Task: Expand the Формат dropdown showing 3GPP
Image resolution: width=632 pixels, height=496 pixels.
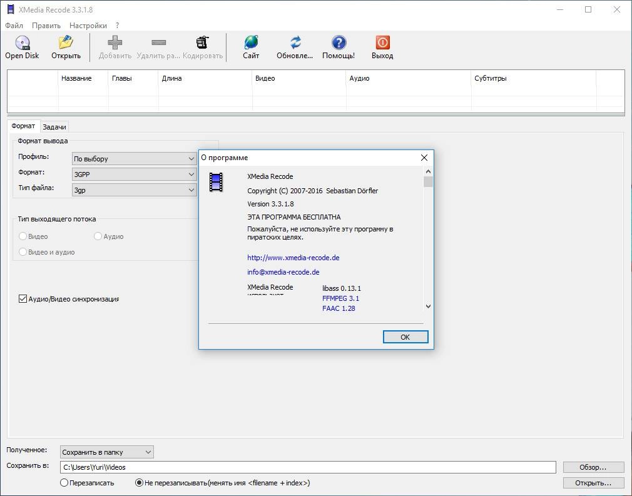Action: point(134,174)
